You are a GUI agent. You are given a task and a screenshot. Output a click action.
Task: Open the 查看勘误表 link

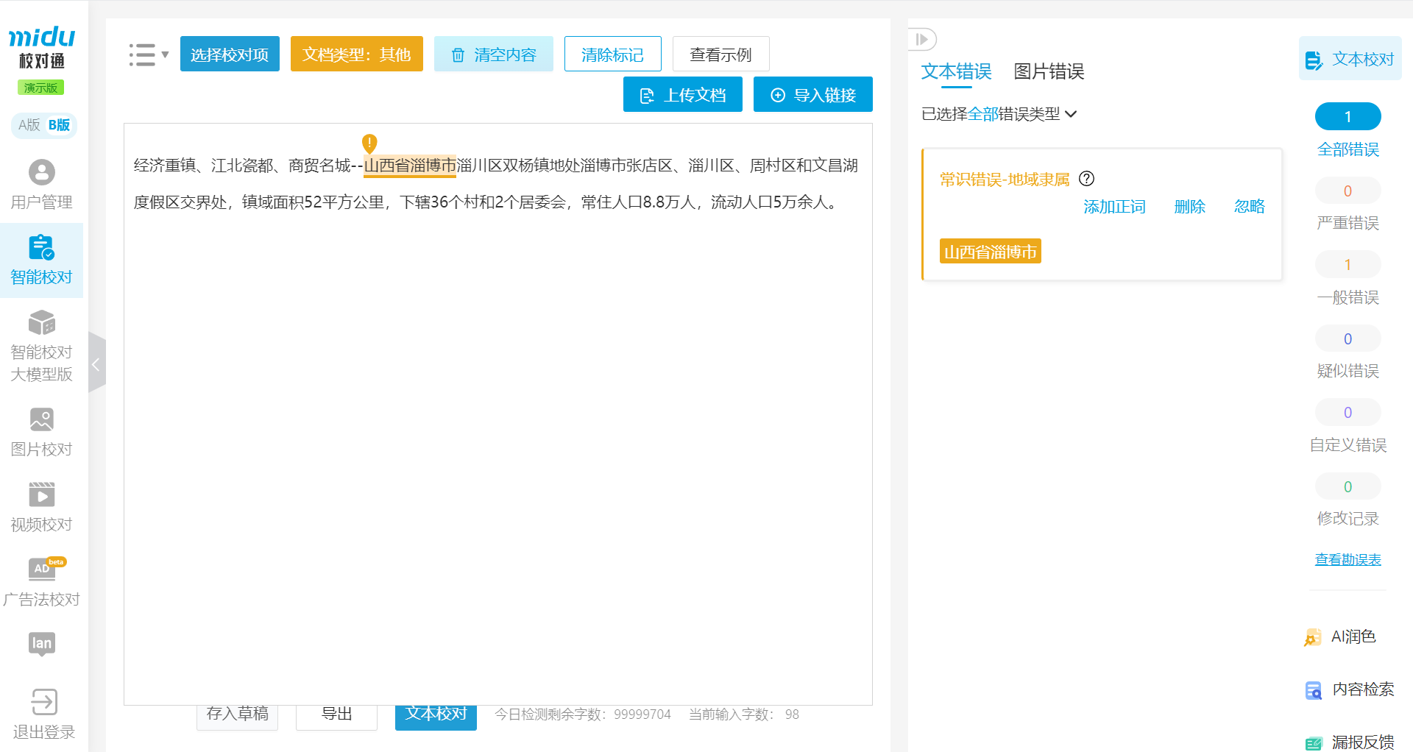pyautogui.click(x=1348, y=560)
